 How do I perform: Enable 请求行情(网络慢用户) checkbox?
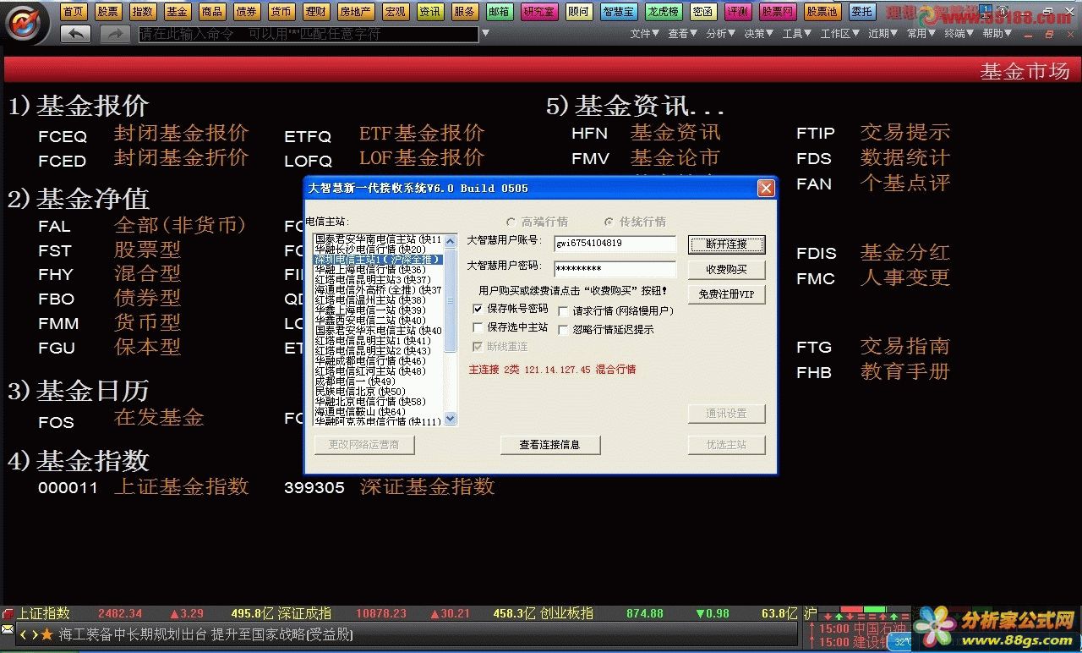(563, 311)
